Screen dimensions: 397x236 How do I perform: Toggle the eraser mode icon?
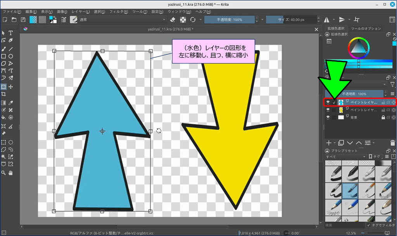[173, 19]
